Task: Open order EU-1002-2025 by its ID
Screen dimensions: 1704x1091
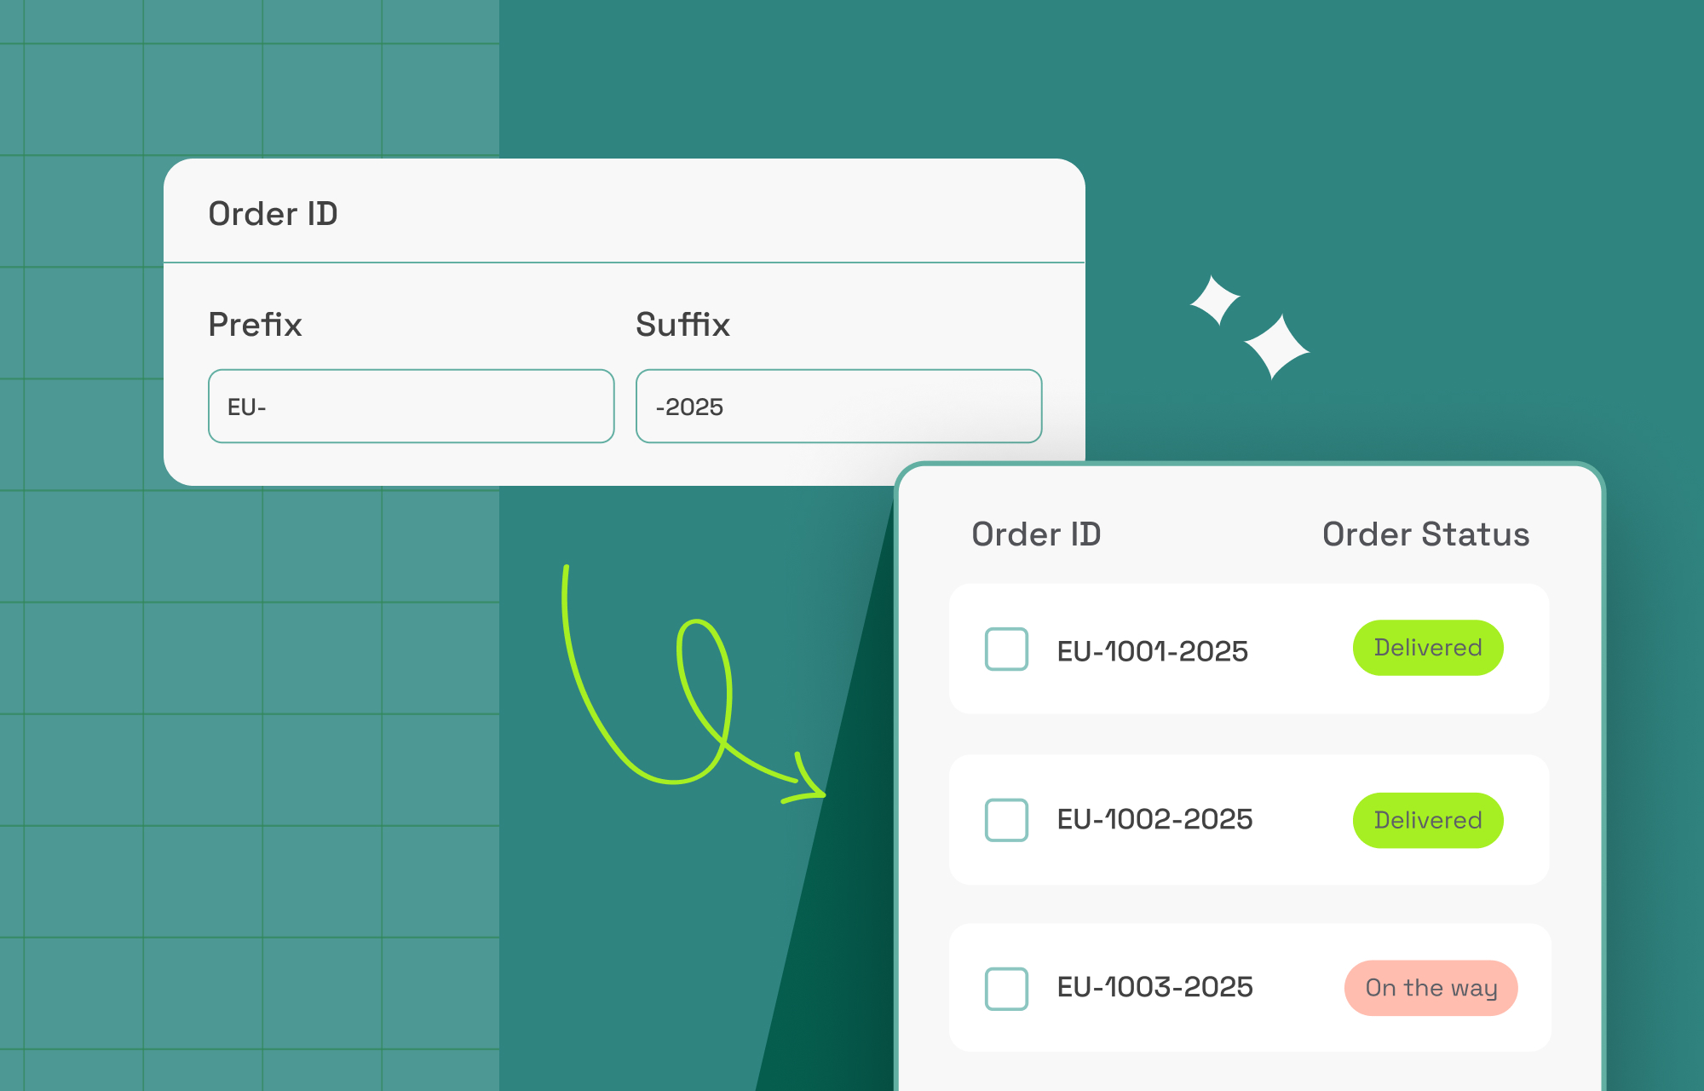Action: [1154, 819]
